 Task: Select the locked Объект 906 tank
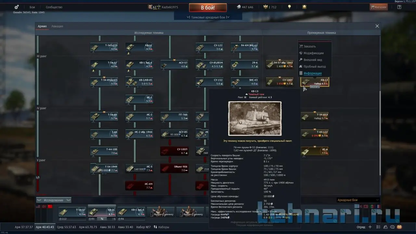click(x=174, y=168)
